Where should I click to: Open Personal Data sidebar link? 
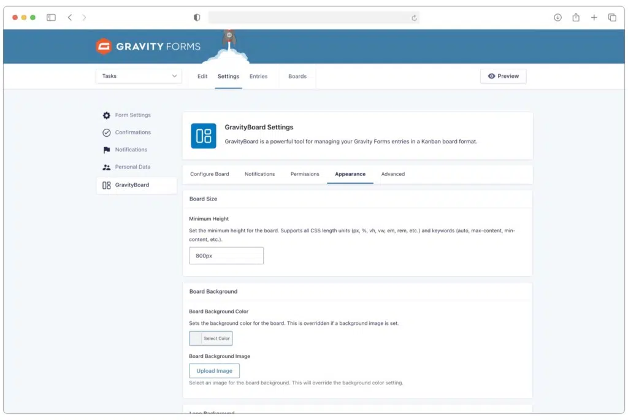pyautogui.click(x=132, y=167)
